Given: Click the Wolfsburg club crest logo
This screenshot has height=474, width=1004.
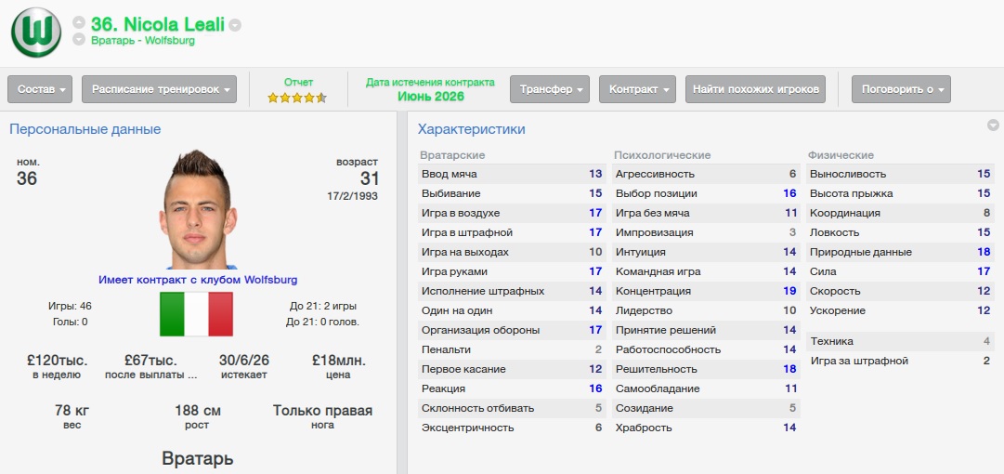Looking at the screenshot, I should [35, 32].
